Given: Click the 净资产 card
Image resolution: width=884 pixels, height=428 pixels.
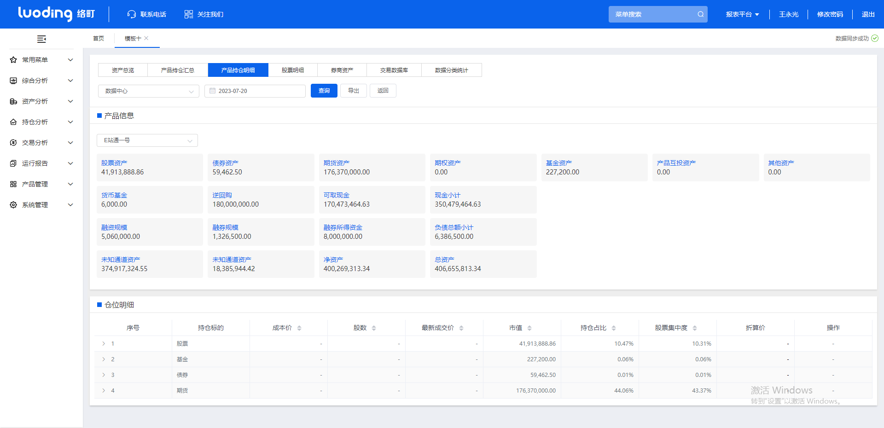Looking at the screenshot, I should tap(372, 264).
